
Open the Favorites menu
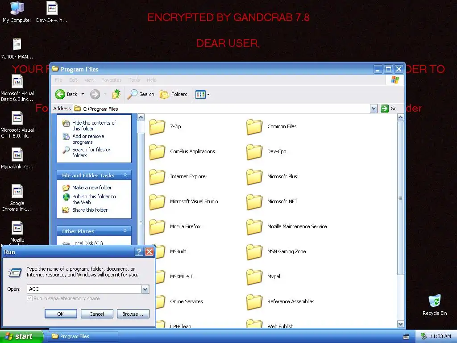point(111,80)
